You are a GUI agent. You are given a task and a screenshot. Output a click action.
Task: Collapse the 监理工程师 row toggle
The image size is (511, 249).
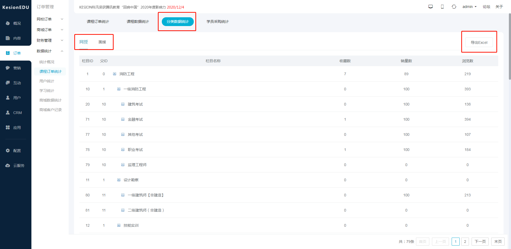[x=123, y=165]
